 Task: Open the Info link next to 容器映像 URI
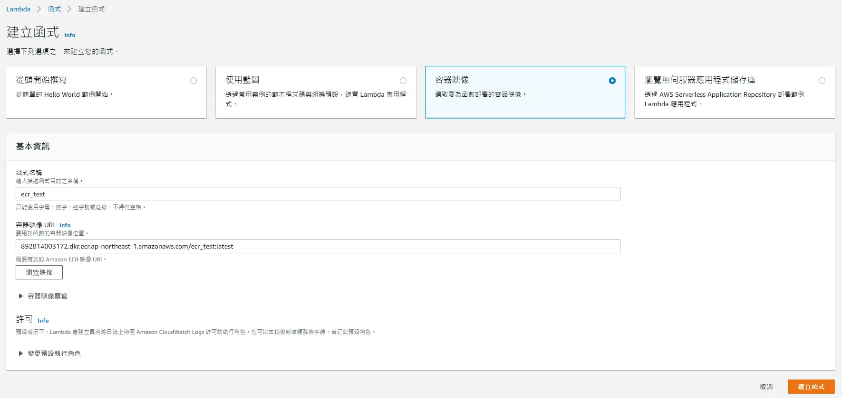(x=65, y=225)
